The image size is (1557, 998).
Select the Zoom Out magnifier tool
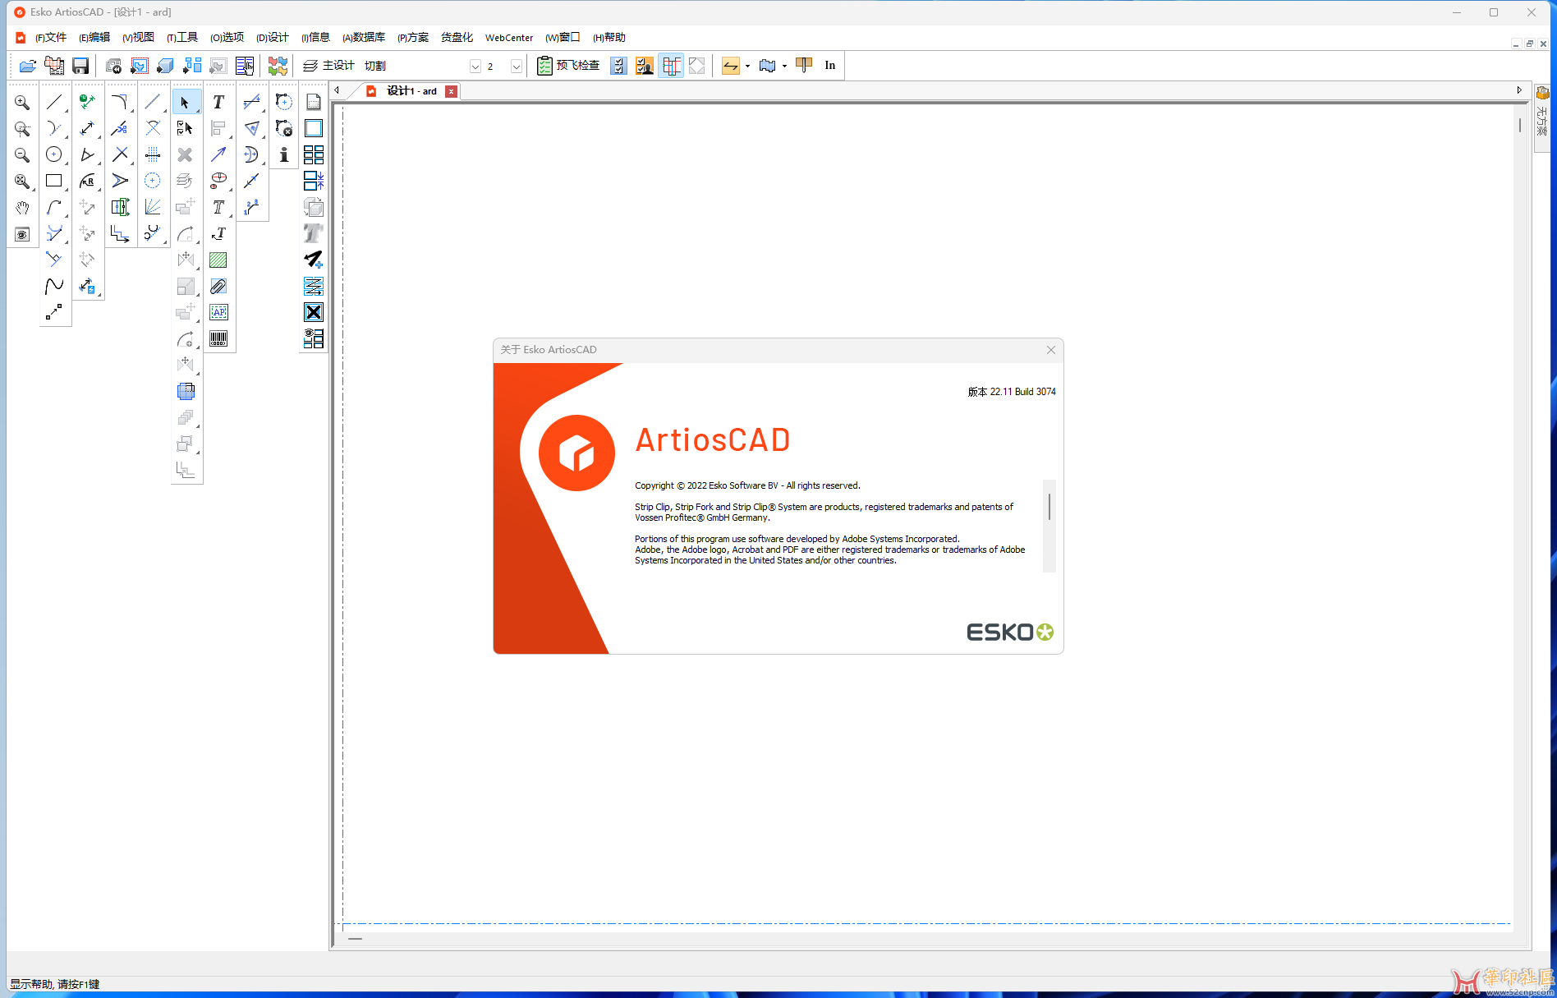point(22,155)
